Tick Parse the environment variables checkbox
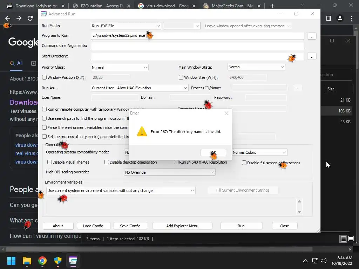Image resolution: width=359 pixels, height=269 pixels. tap(45, 127)
